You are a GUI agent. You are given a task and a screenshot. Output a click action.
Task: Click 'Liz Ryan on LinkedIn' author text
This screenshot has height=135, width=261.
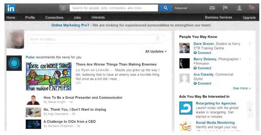point(92,70)
